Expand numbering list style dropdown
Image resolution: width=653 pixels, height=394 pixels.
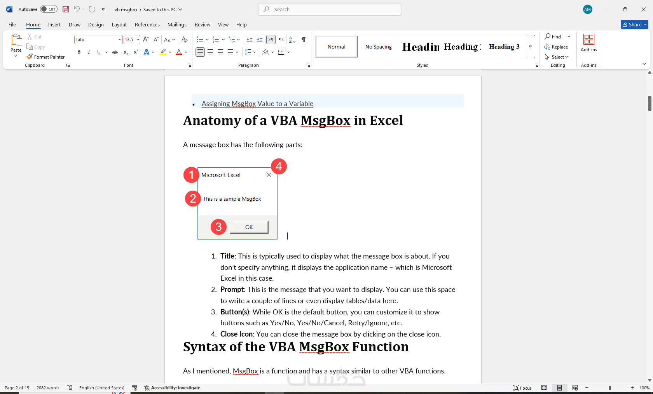click(x=223, y=39)
